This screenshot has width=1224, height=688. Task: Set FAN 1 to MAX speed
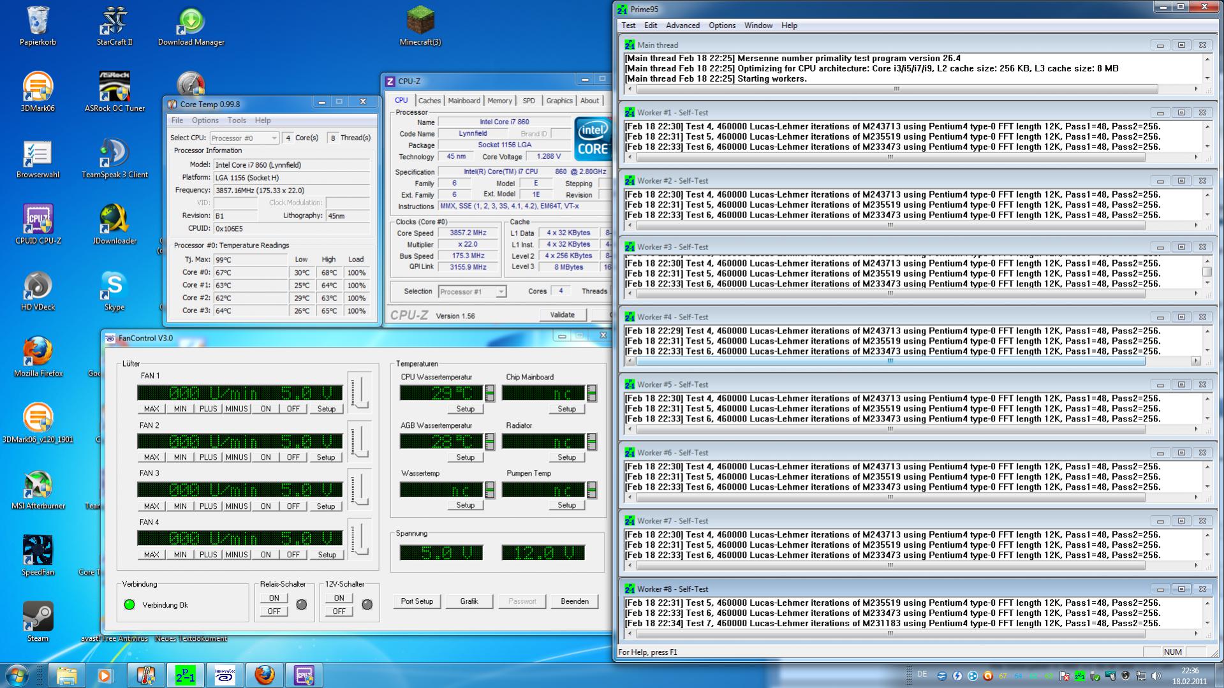pyautogui.click(x=152, y=409)
